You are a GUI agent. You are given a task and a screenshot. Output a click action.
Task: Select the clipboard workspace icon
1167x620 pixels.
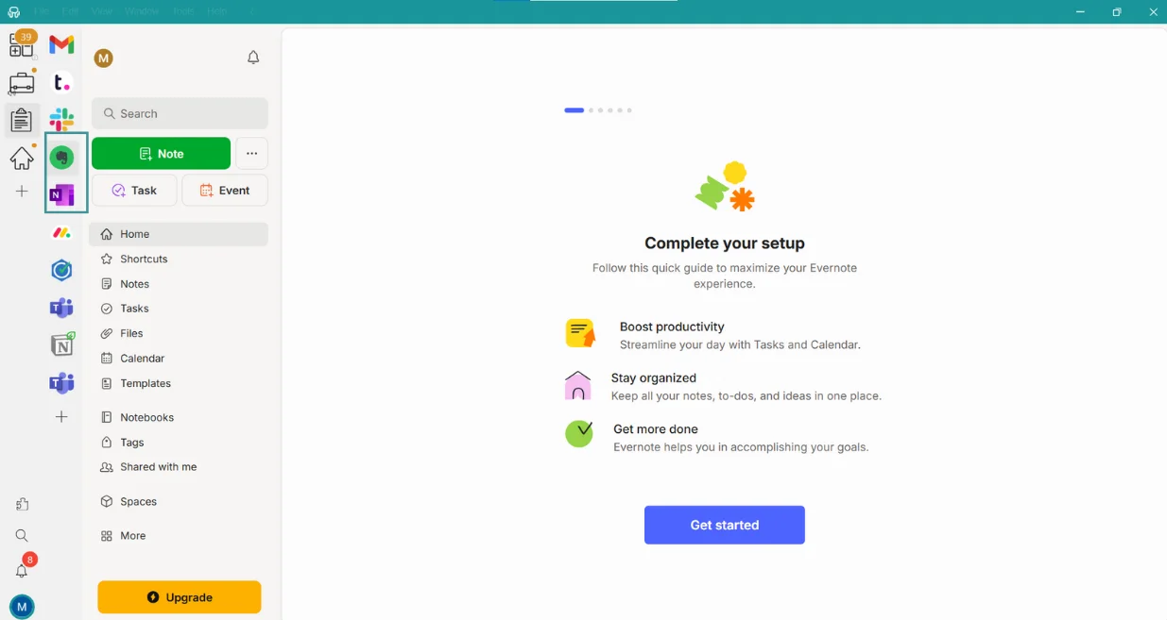(21, 120)
